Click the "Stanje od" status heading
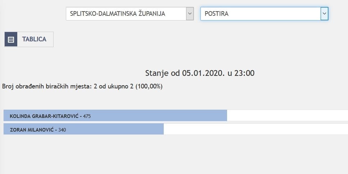This screenshot has width=348, height=174. (162, 73)
